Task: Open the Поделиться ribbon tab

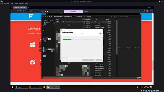Action: (x=56, y=14)
